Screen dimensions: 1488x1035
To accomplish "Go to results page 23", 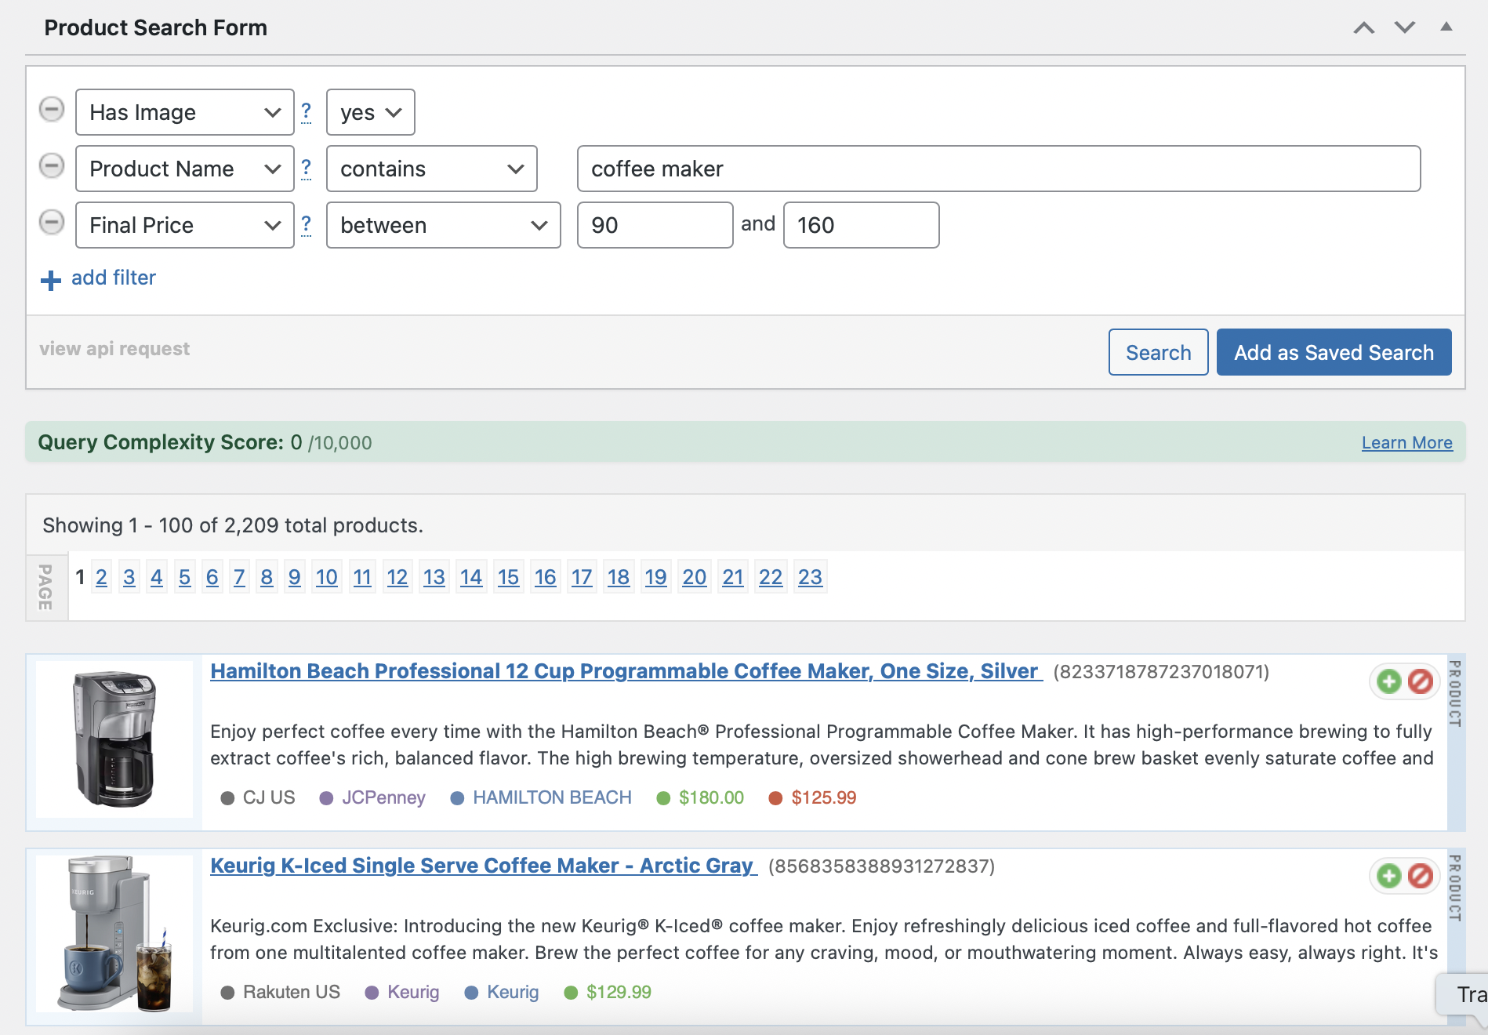I will [x=810, y=577].
